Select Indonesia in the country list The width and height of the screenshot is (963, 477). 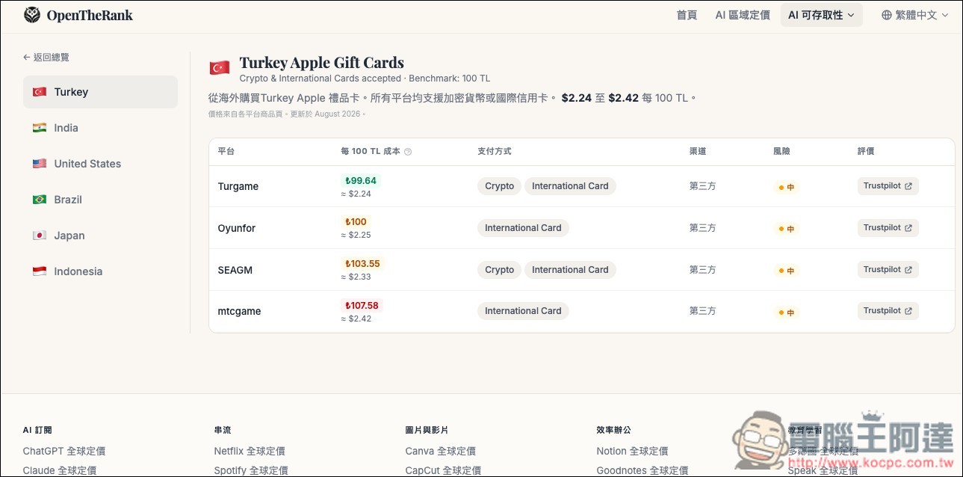(100, 271)
